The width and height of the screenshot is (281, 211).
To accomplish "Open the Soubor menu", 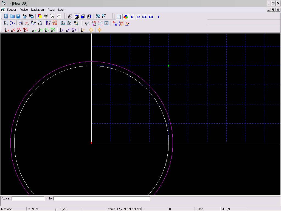I will [x=12, y=10].
